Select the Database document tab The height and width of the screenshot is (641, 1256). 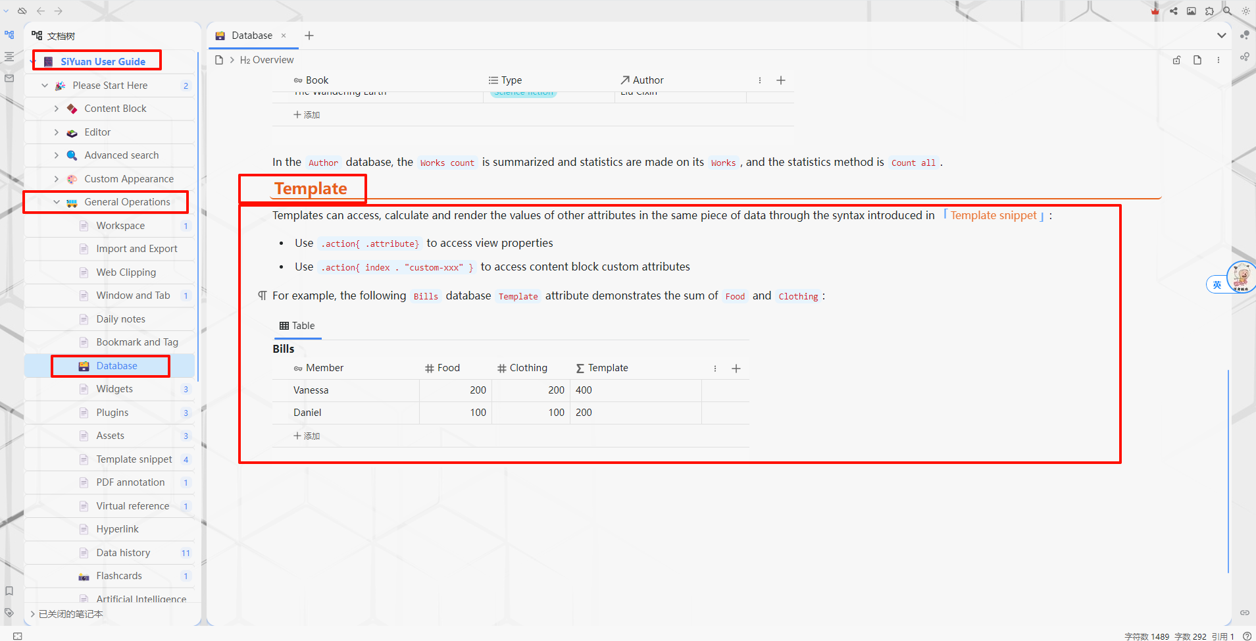(252, 36)
